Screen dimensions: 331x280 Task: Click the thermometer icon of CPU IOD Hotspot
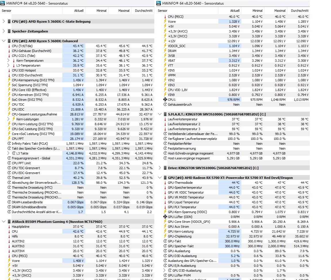pyautogui.click(x=9, y=70)
